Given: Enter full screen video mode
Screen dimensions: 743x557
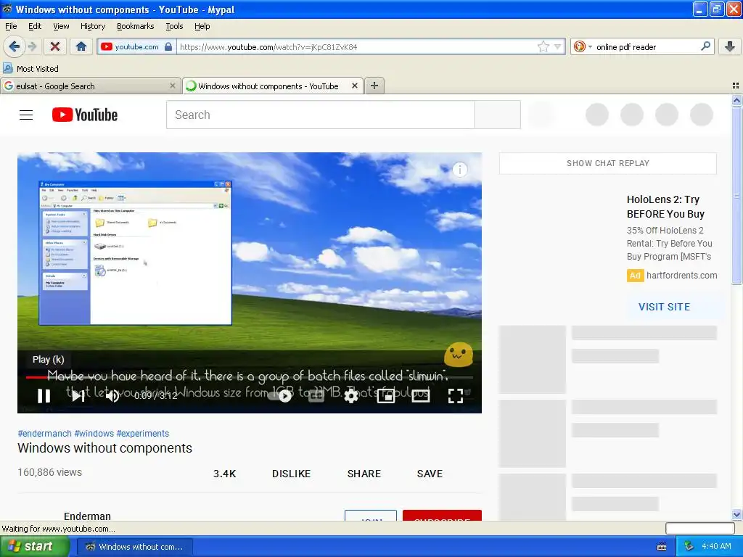Looking at the screenshot, I should [x=456, y=396].
